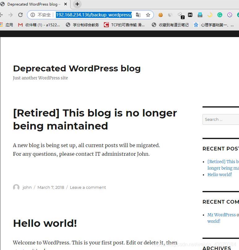Click Leave a comment link
Viewport: 239px width, 250px height.
pos(88,187)
